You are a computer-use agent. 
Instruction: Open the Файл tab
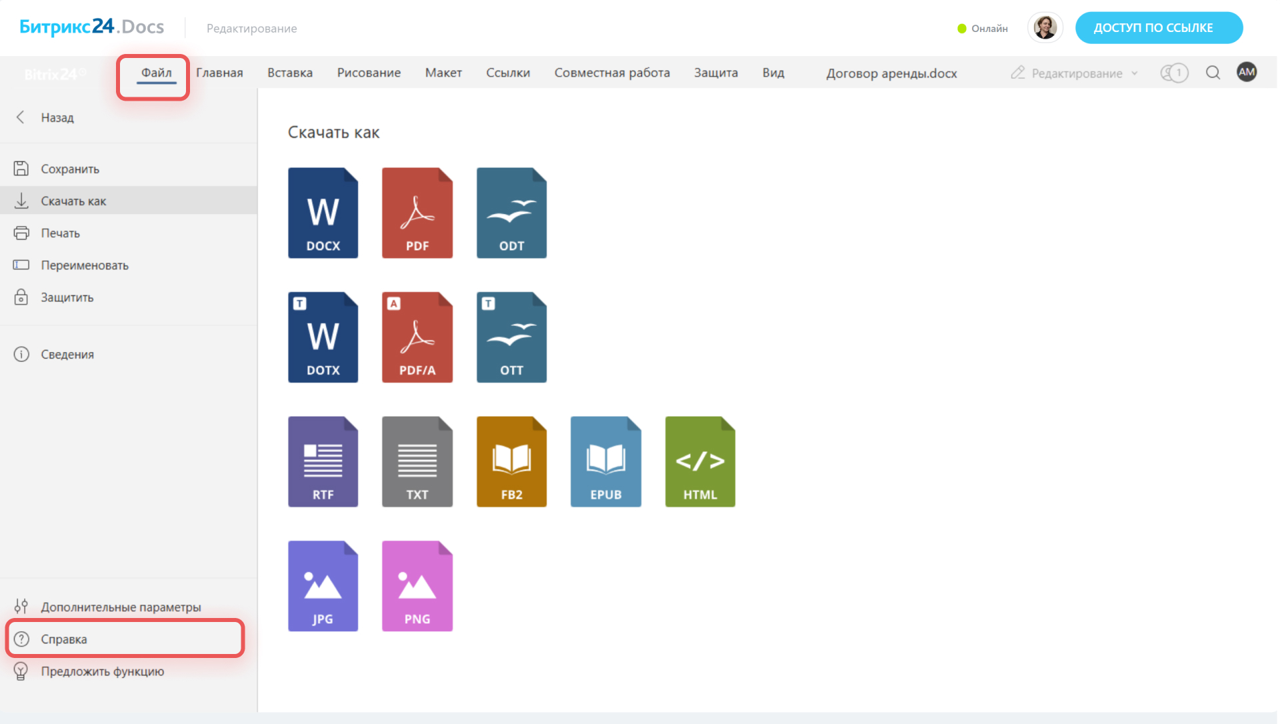[156, 73]
